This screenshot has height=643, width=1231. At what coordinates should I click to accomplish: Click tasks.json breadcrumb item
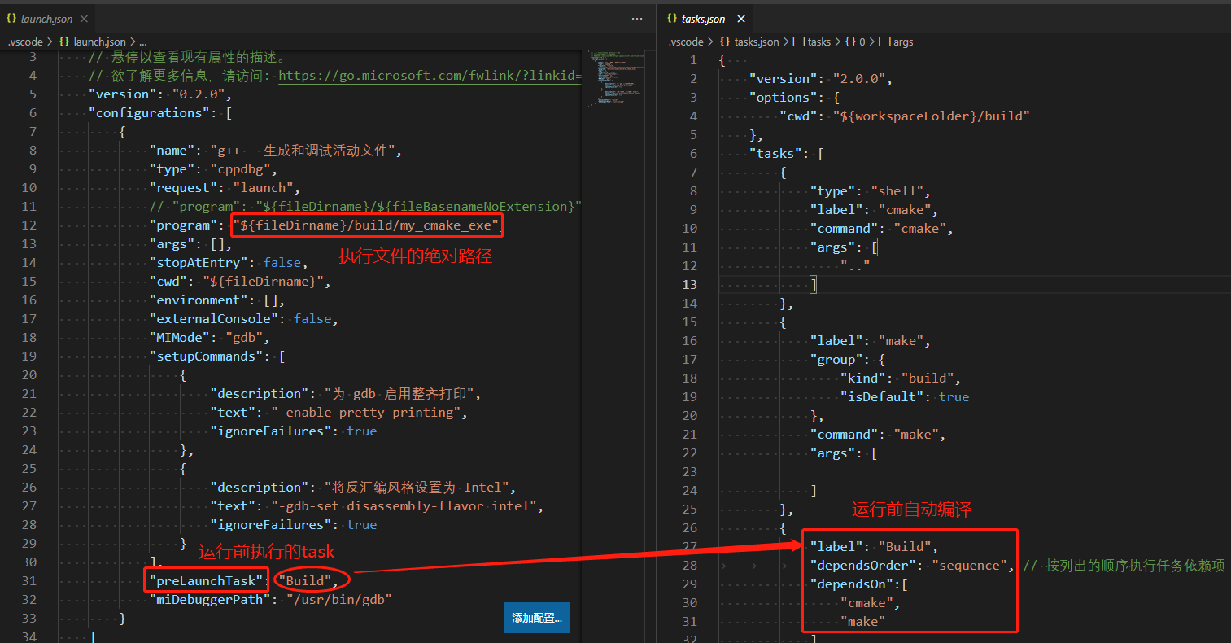click(757, 42)
